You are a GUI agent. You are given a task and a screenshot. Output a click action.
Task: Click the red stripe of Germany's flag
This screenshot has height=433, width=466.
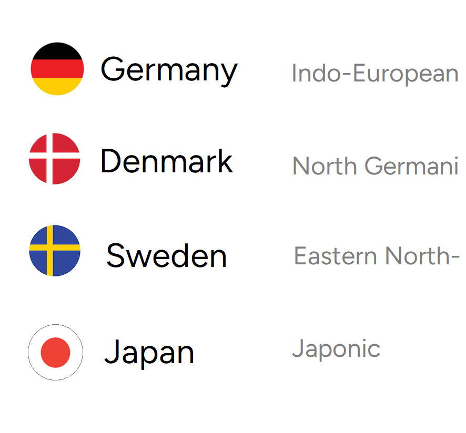click(x=57, y=69)
